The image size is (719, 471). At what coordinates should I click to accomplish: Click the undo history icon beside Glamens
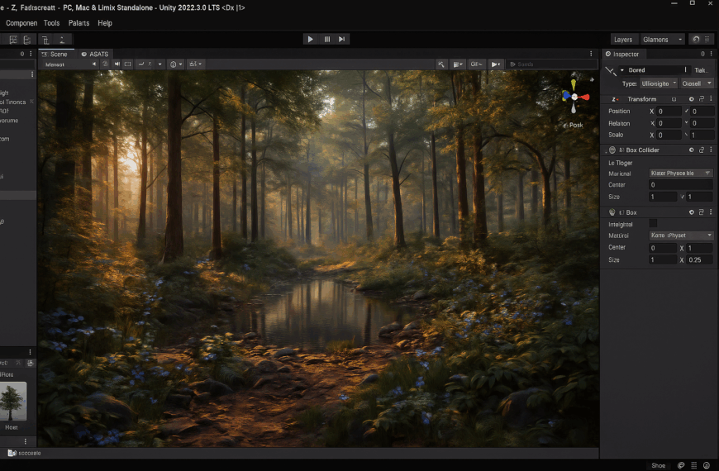(x=696, y=39)
